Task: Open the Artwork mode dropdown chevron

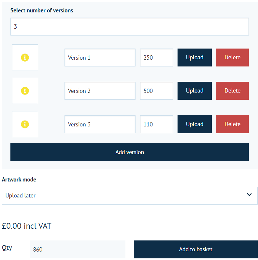Action: point(249,195)
